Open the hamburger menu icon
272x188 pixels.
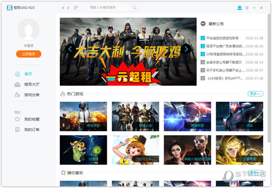[247, 8]
